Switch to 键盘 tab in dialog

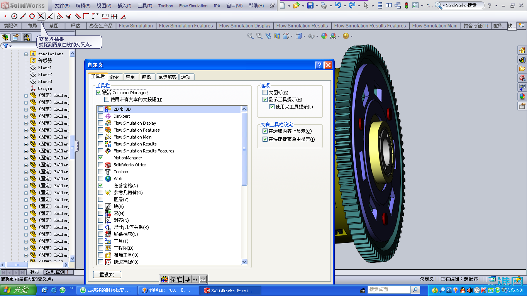(146, 77)
